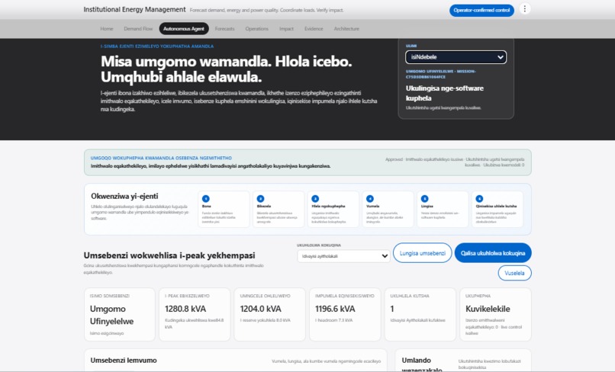This screenshot has width=615, height=372.
Task: Click step 3 icon for Hlela ngokuphepha
Action: pos(315,199)
